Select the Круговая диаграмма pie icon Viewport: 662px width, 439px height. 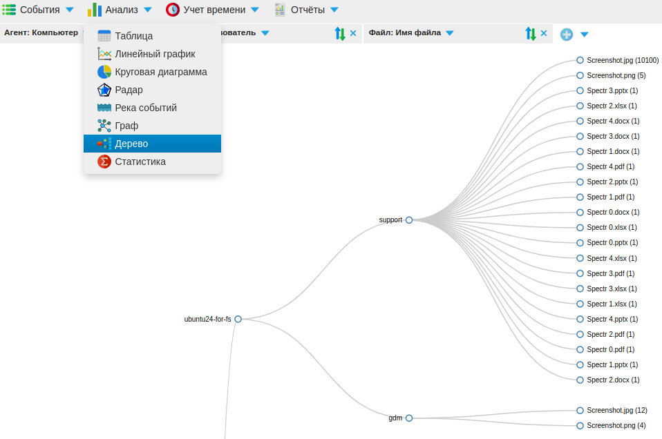[104, 72]
